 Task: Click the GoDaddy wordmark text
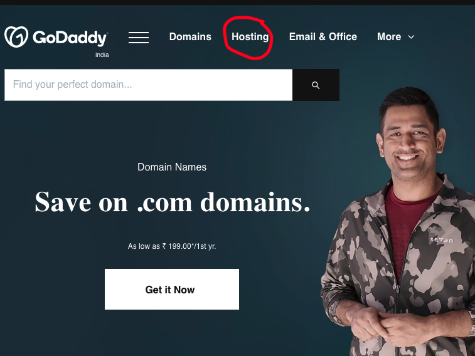pos(70,38)
